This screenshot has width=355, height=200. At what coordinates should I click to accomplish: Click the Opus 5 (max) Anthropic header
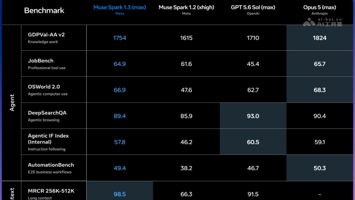[319, 9]
